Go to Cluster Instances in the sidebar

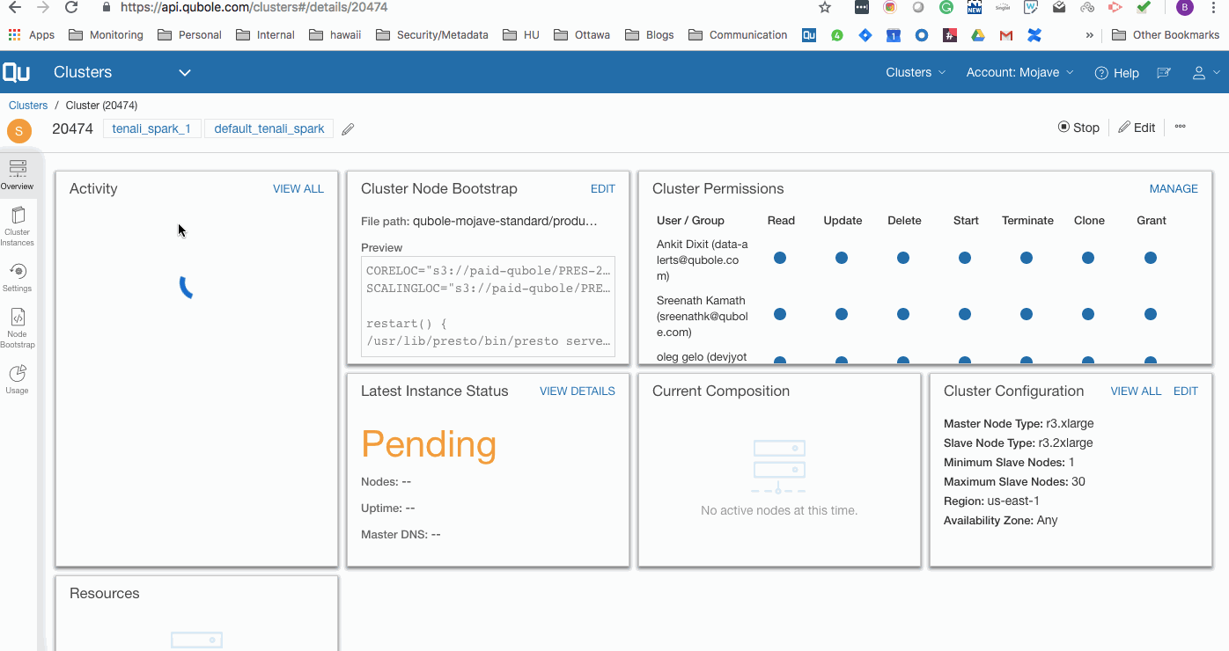(17, 226)
